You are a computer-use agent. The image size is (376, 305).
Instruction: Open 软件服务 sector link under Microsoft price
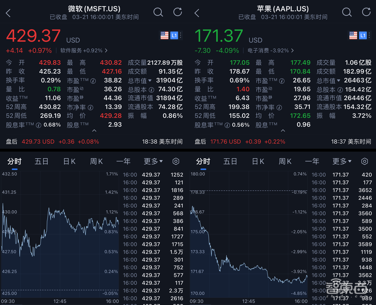(83, 50)
